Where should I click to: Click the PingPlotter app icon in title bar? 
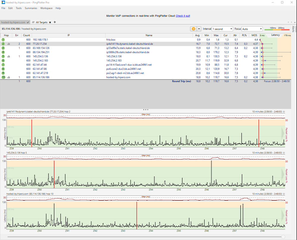[x=3, y=2]
